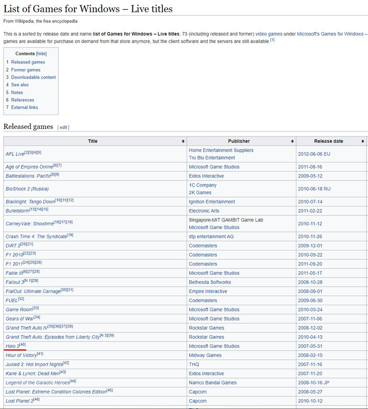This screenshot has width=368, height=409.
Task: Open the Game Room article
Action: tap(19, 310)
